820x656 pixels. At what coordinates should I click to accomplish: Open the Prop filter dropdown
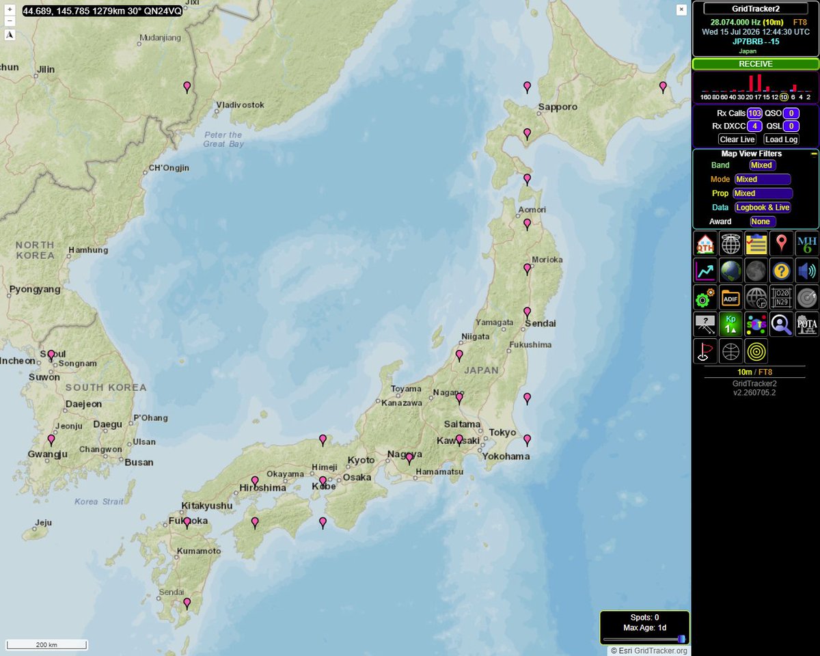tap(763, 193)
